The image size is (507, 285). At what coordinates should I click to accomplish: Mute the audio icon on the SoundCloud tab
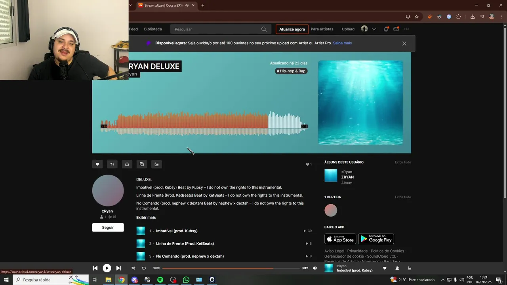[x=187, y=5]
